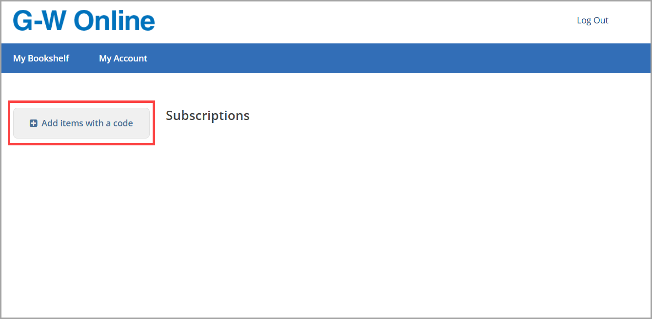Select the Subscriptions section title

coord(208,116)
